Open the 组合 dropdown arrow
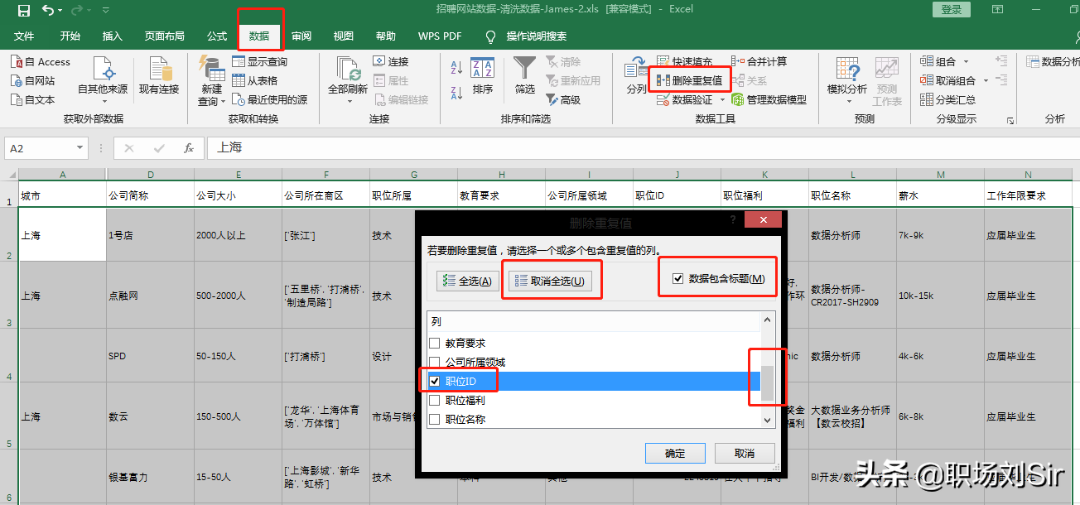Image resolution: width=1080 pixels, height=505 pixels. [966, 62]
